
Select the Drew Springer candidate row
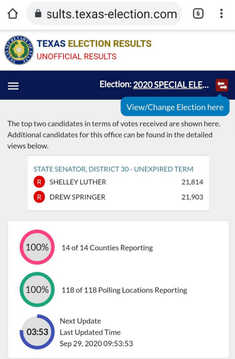pyautogui.click(x=118, y=197)
